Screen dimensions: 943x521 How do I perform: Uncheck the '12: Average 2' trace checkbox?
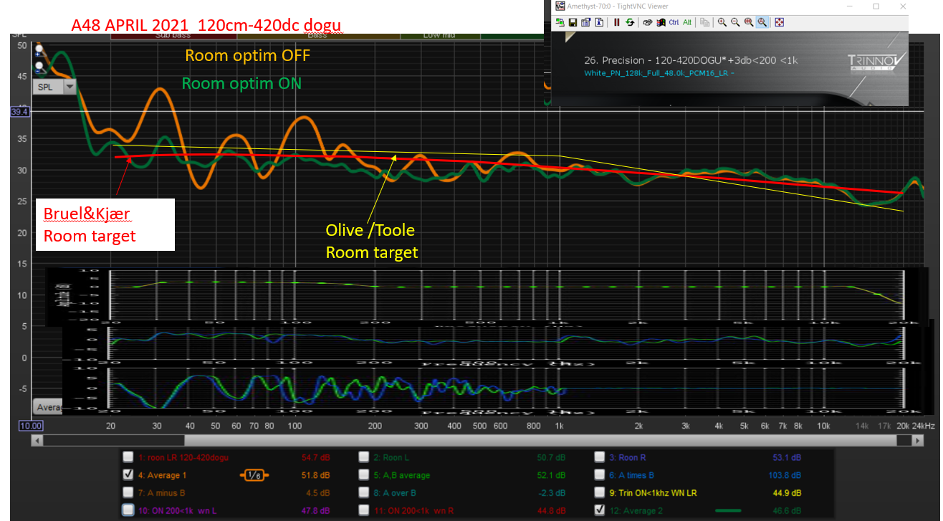600,510
